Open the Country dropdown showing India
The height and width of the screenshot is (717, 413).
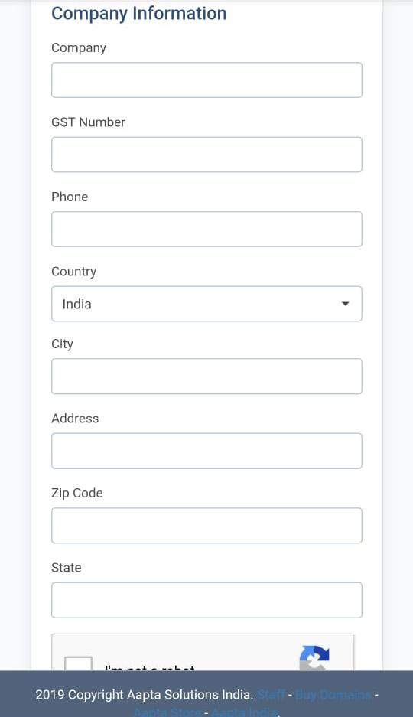[206, 304]
